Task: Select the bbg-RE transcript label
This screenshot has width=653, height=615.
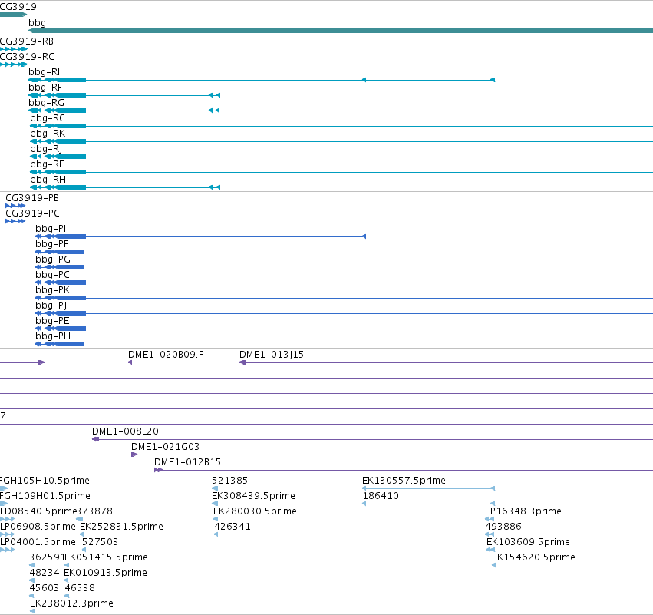Action: pos(48,164)
